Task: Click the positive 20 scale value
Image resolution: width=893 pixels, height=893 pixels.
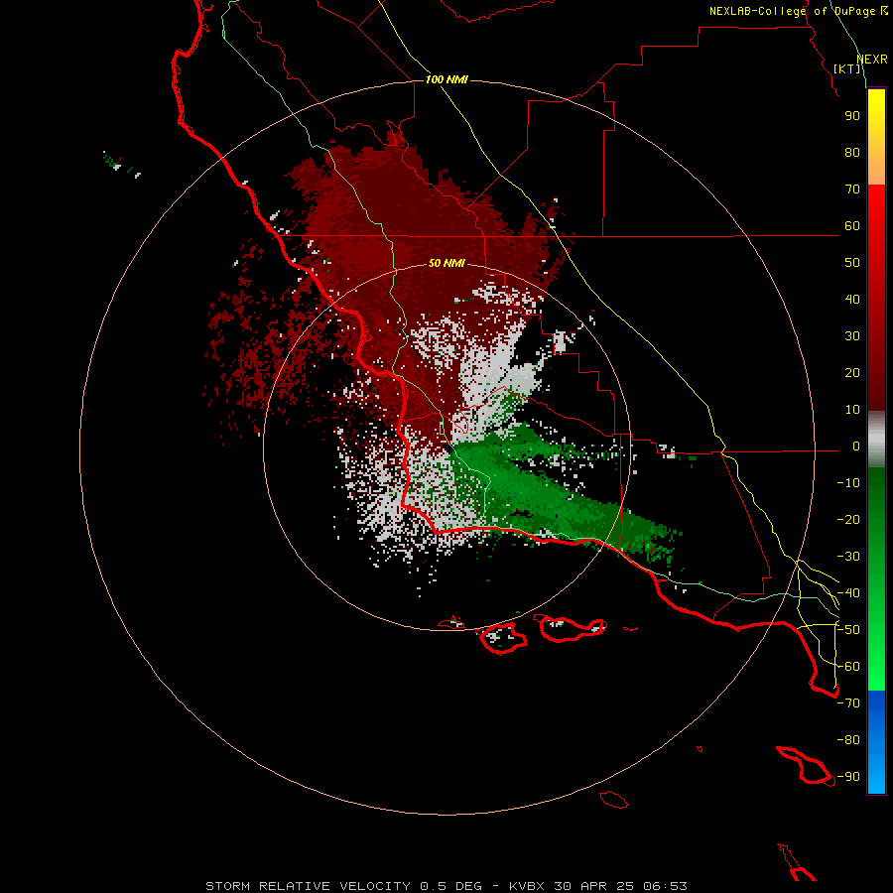Action: (852, 373)
